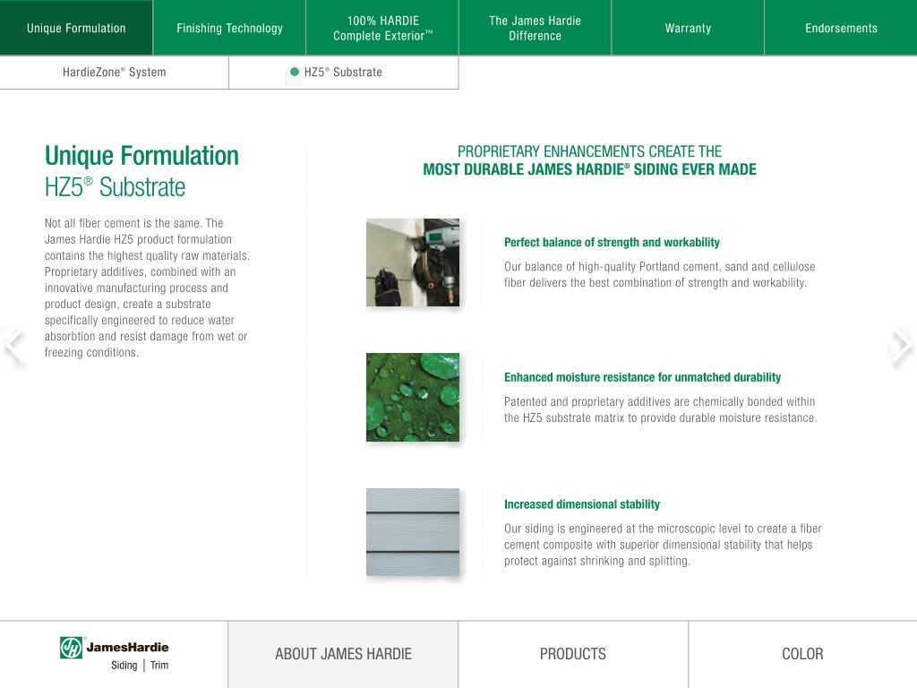This screenshot has height=688, width=917.
Task: Switch to the Endorsements tab
Action: pyautogui.click(x=841, y=28)
